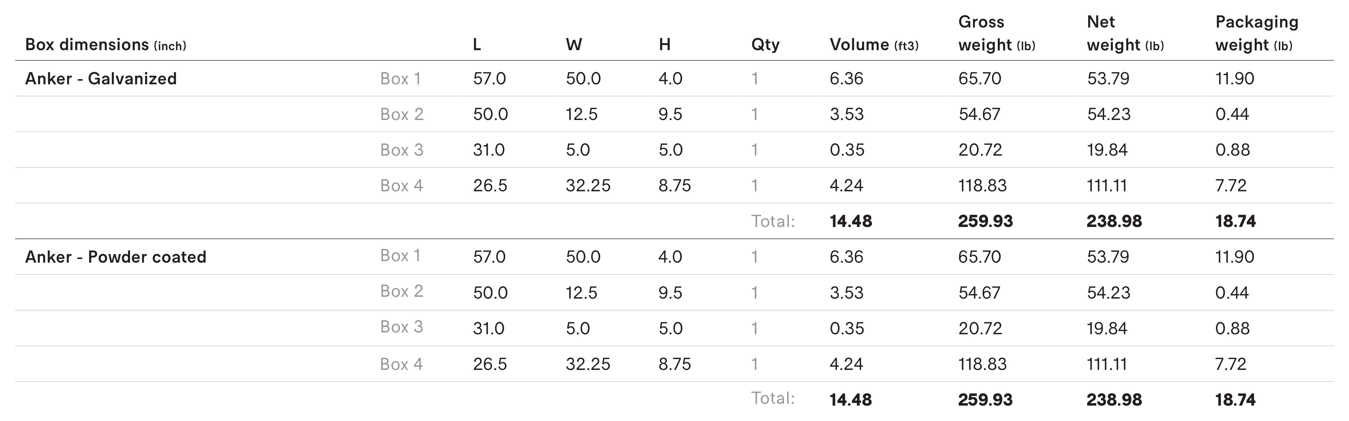Click Powder coated Box 2 length 50.0
Screen dimensions: 1349x421
click(490, 293)
